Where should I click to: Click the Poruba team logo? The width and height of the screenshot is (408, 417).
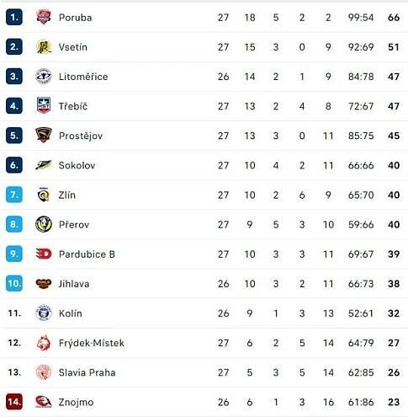(x=44, y=17)
